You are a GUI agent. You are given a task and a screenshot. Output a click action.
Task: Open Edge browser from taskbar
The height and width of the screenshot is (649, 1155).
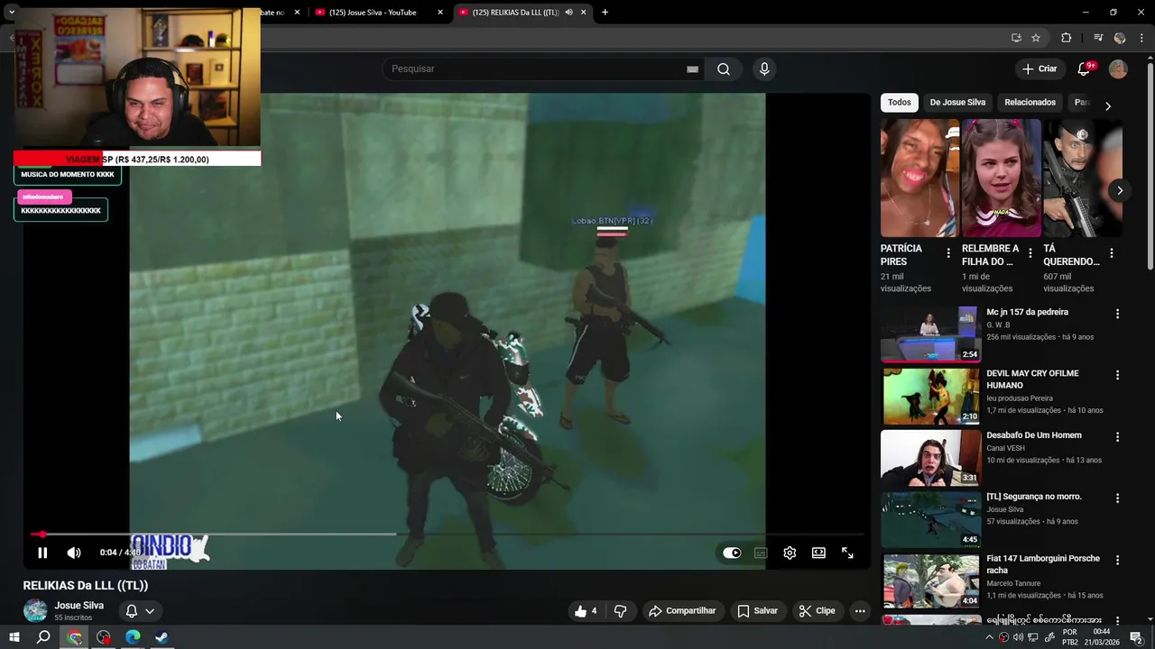pyautogui.click(x=133, y=637)
